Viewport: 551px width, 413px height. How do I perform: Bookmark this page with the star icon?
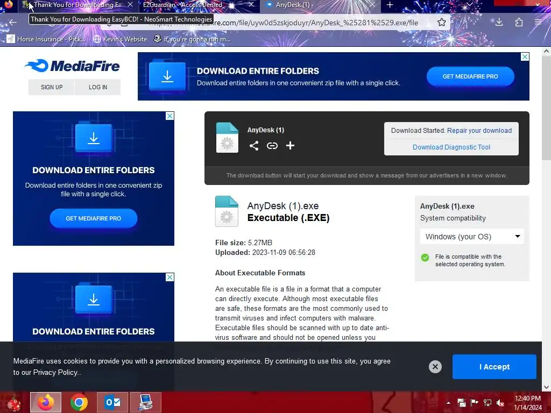442,23
